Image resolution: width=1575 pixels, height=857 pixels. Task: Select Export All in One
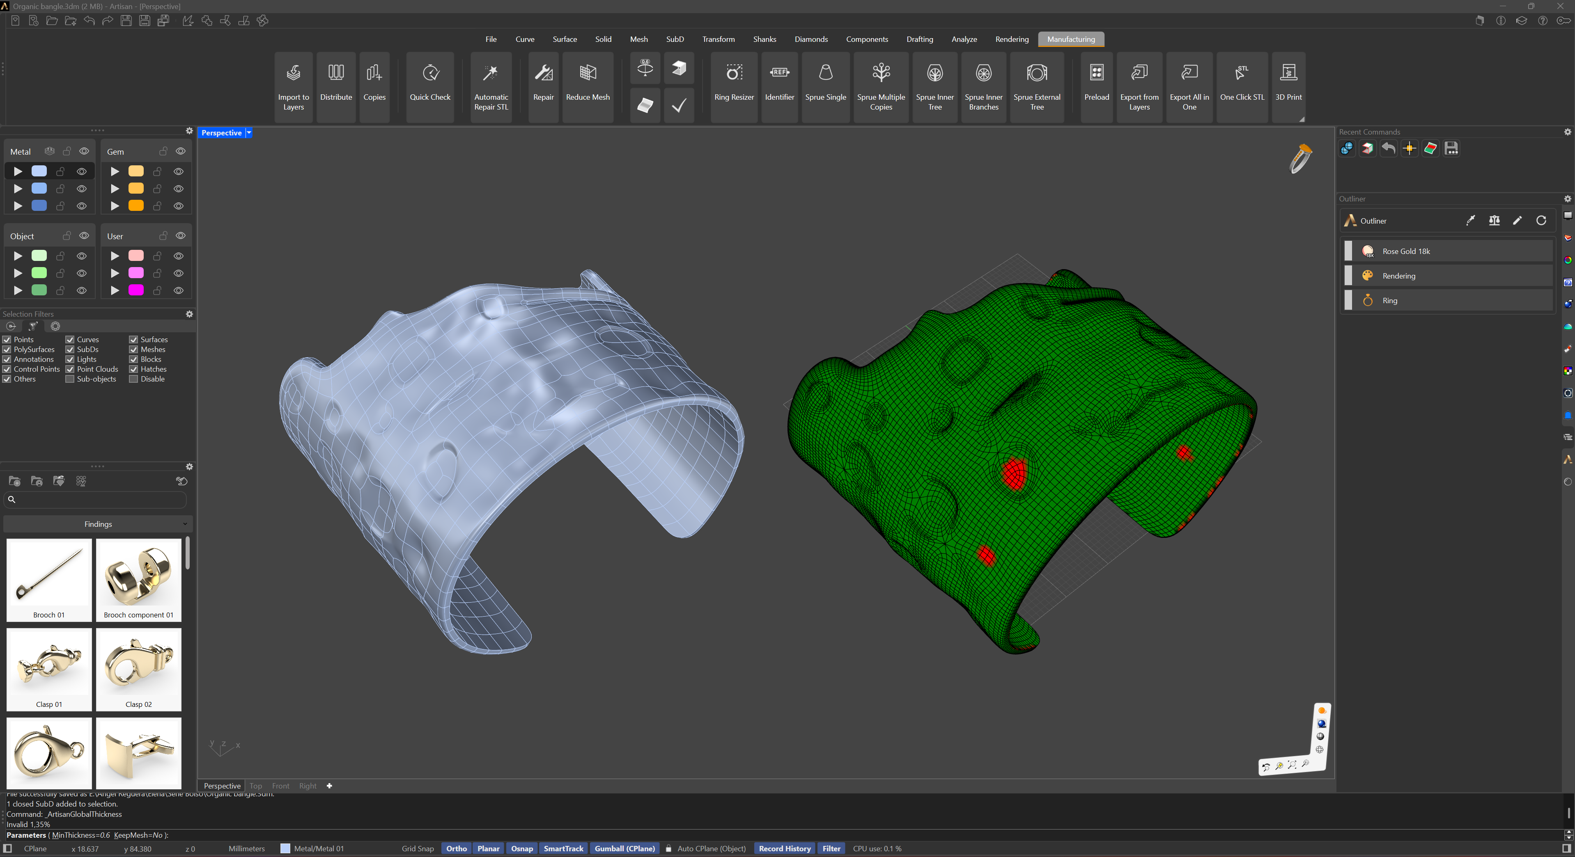point(1189,87)
